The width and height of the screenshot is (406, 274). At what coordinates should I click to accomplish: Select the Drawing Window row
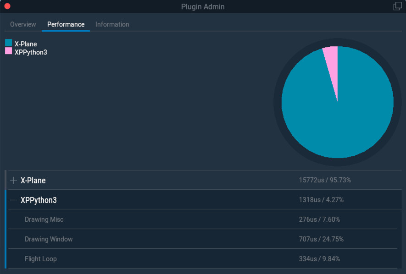tap(202, 239)
